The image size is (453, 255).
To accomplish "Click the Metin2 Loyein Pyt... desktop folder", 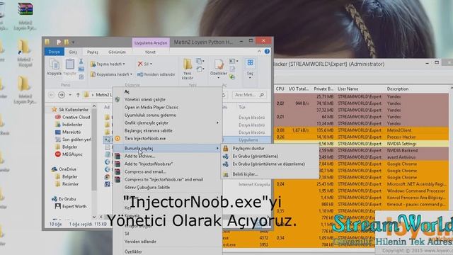I will (25, 90).
